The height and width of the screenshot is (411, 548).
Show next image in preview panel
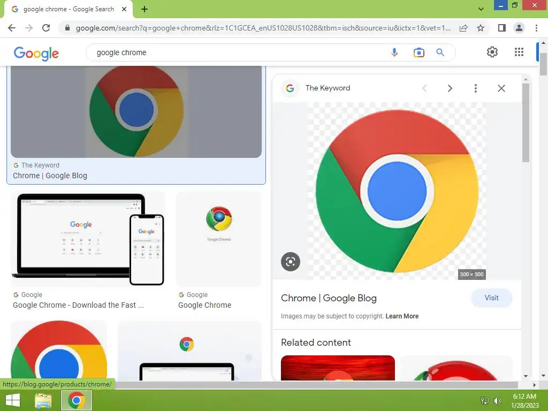click(x=450, y=88)
